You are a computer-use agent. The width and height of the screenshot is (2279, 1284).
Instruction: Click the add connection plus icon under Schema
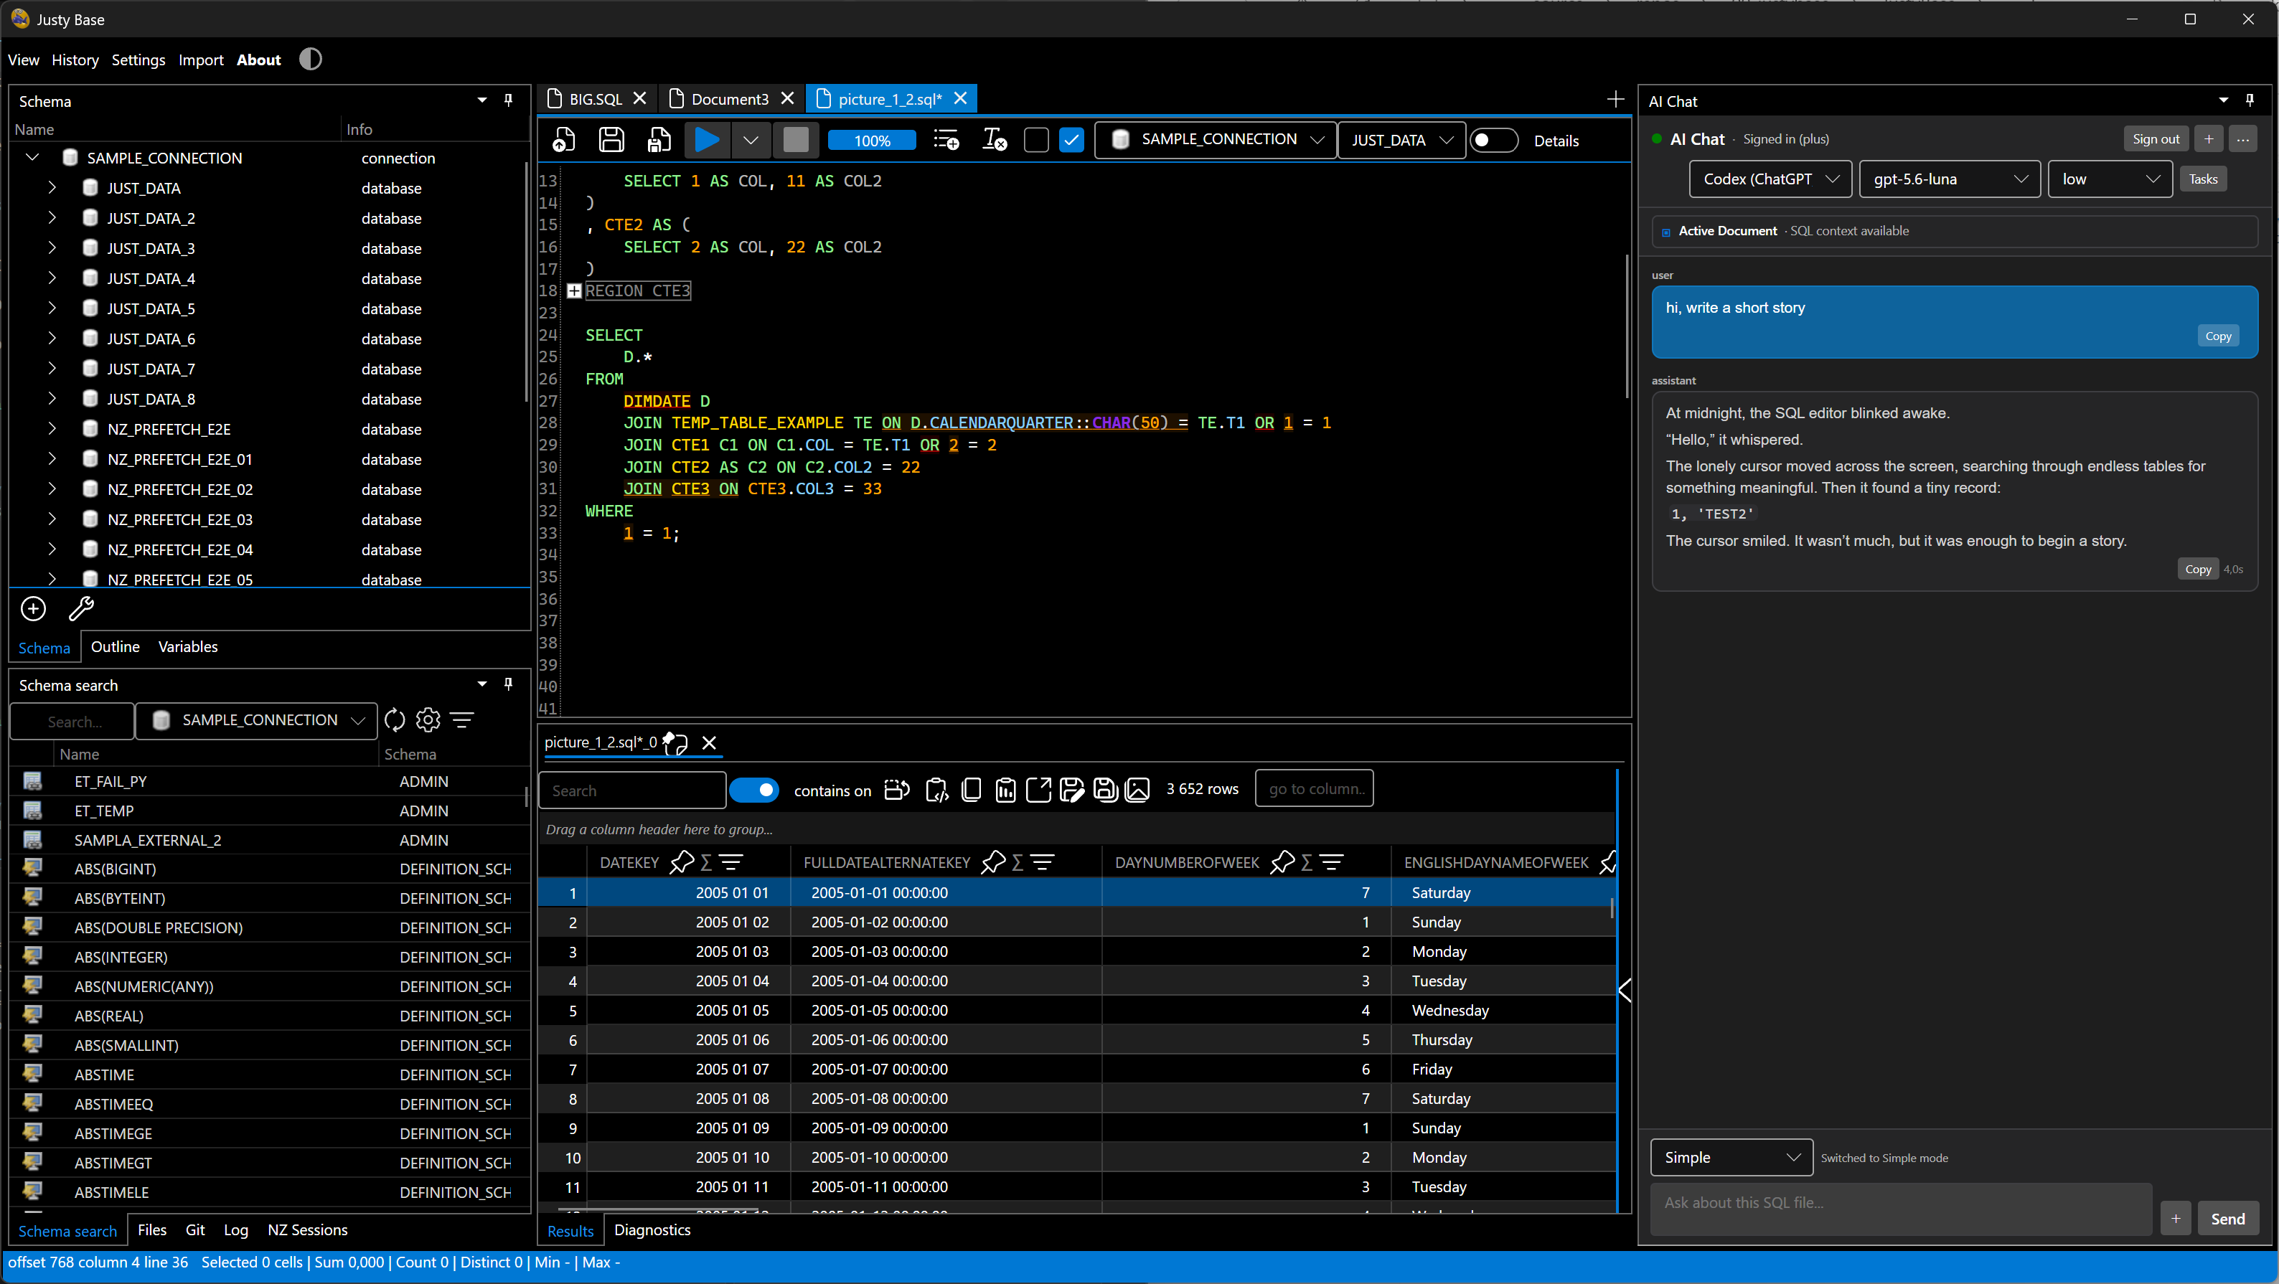pyautogui.click(x=34, y=608)
